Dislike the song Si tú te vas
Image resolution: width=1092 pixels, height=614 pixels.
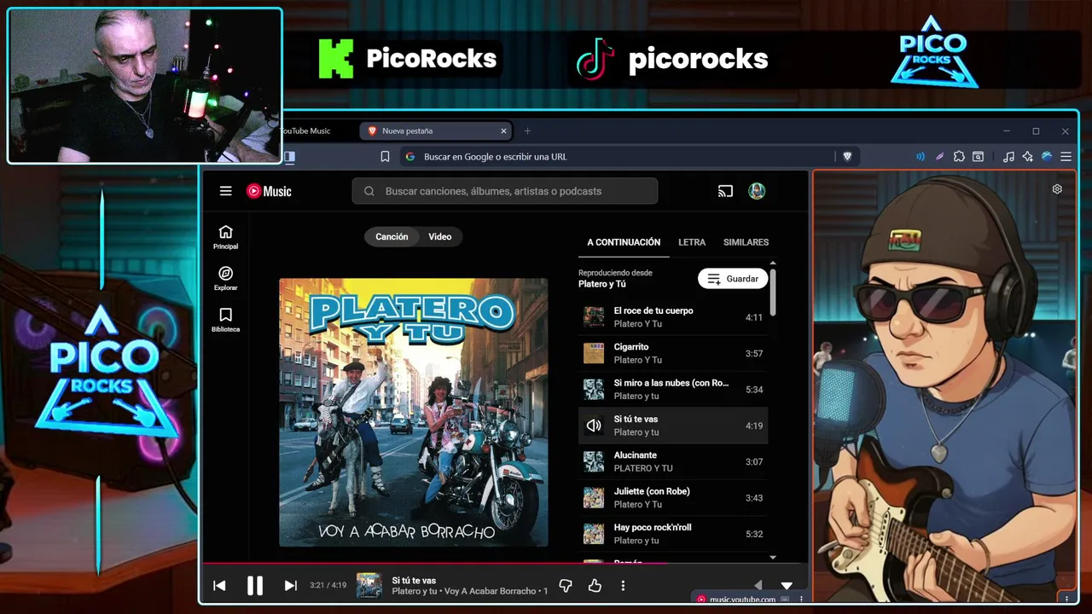565,586
